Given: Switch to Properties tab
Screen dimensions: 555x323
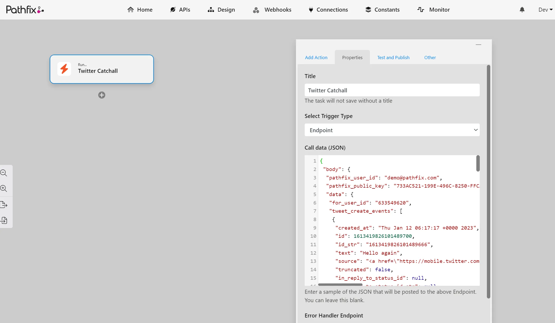Looking at the screenshot, I should [x=352, y=58].
